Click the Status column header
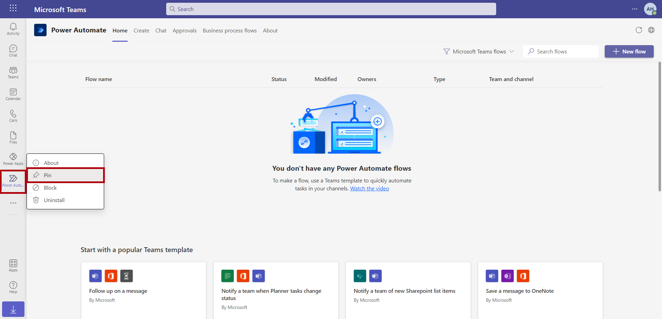The height and width of the screenshot is (319, 662). pyautogui.click(x=279, y=79)
